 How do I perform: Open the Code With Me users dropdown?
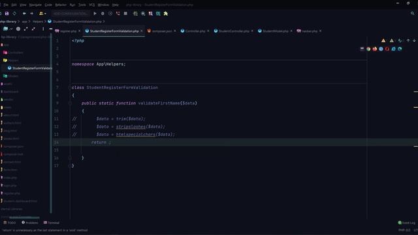coord(42,13)
